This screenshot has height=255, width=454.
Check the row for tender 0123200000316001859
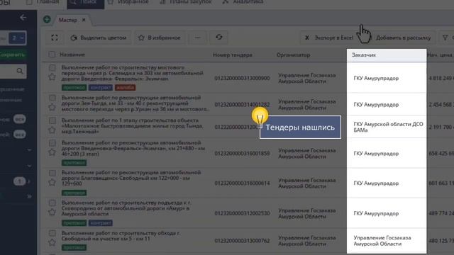pyautogui.click(x=52, y=143)
